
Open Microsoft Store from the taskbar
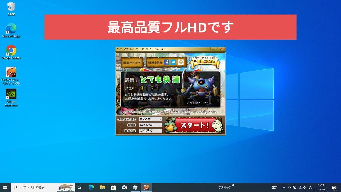coord(113,187)
